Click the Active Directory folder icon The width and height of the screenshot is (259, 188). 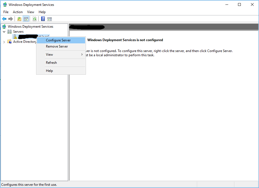pyautogui.click(x=10, y=42)
